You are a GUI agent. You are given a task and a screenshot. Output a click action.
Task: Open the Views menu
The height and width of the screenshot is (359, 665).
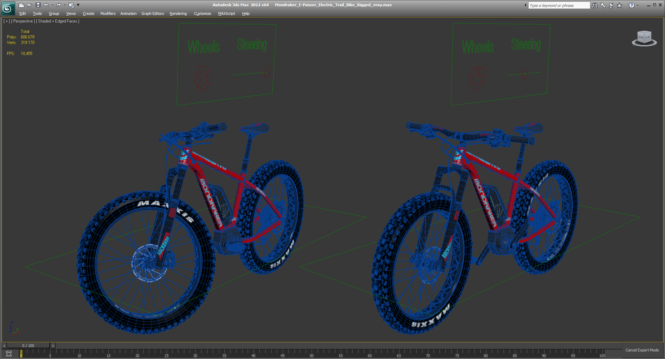click(x=71, y=13)
